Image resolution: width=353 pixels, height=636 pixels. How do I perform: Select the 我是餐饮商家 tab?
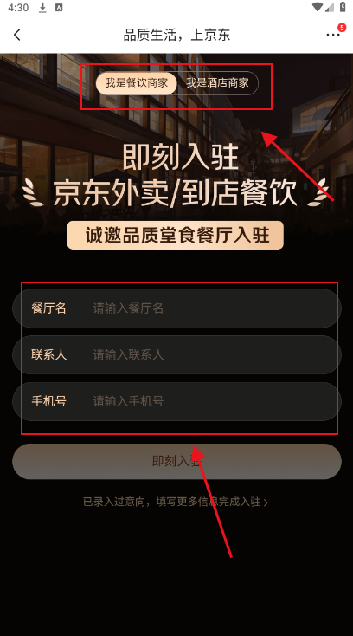coord(137,83)
